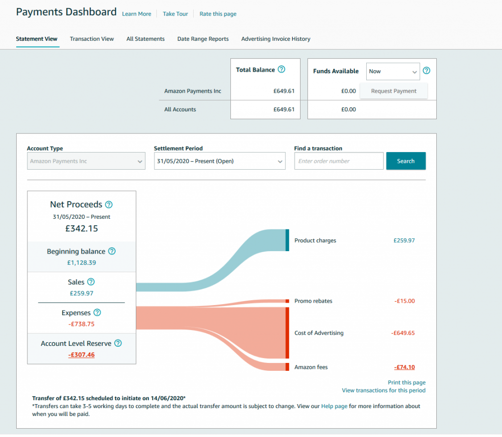The image size is (502, 437).
Task: Click the Promo rebates value -£15.00
Action: pos(404,301)
